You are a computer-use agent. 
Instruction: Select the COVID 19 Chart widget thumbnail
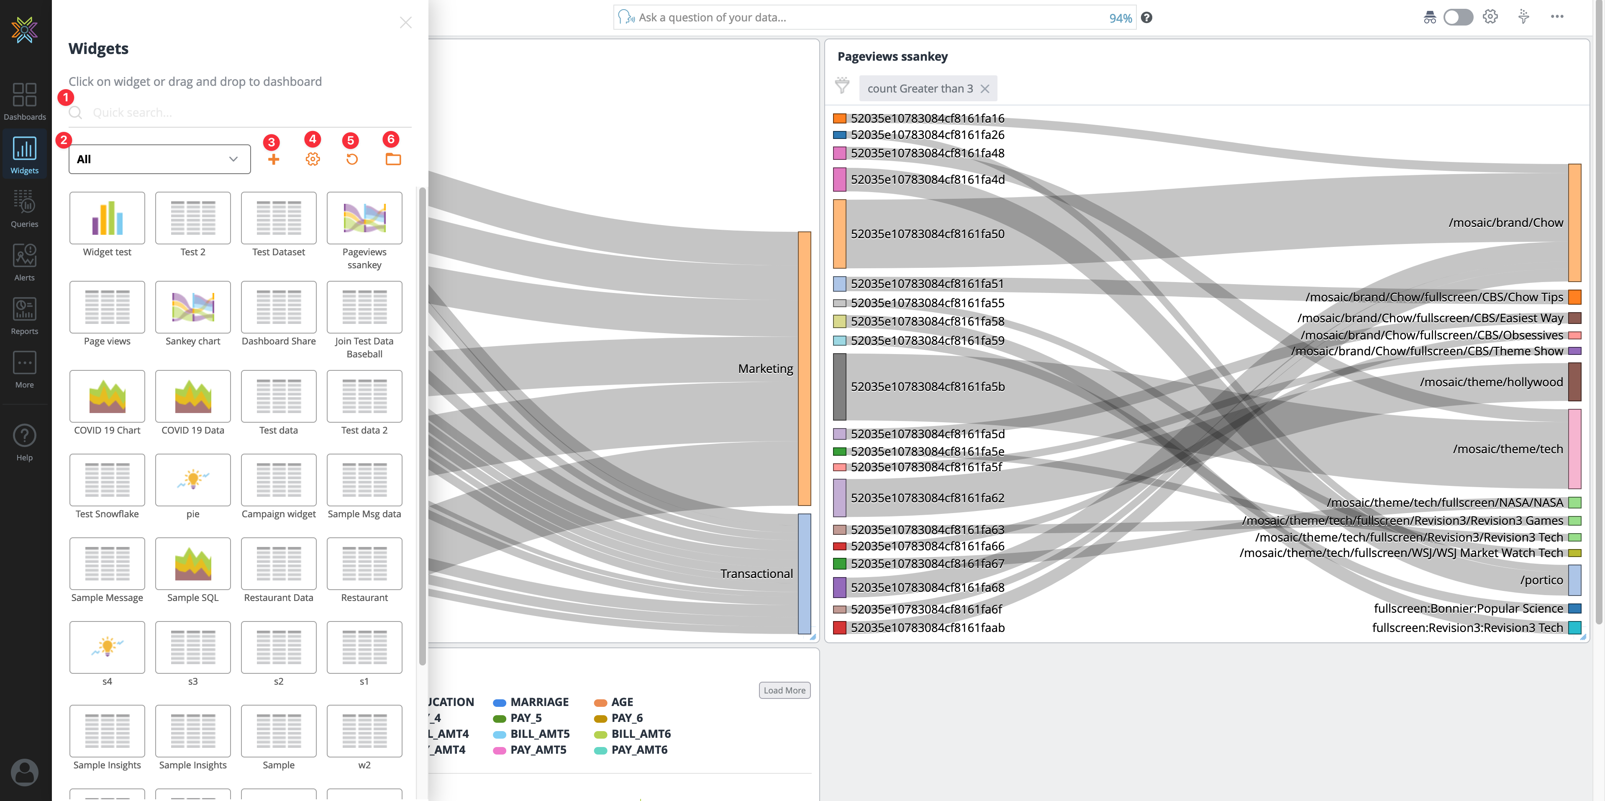coord(107,397)
